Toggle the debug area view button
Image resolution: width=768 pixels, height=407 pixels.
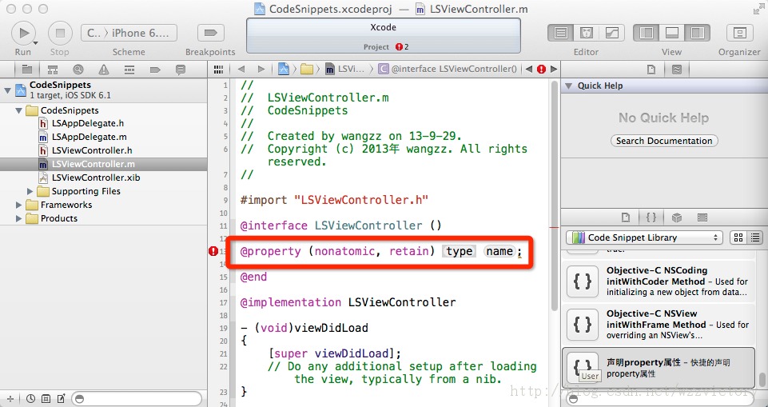tap(671, 33)
